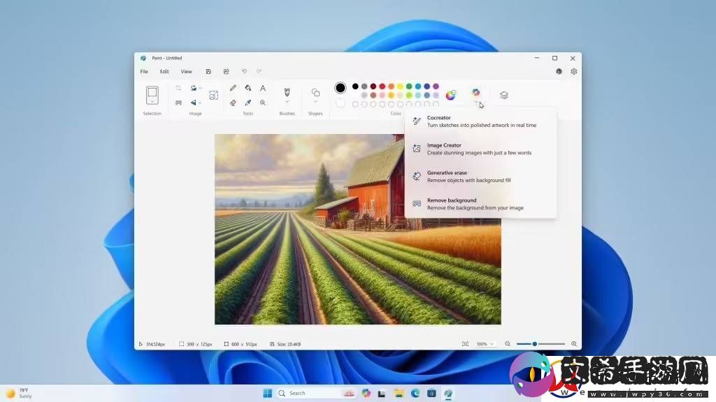716x402 pixels.
Task: Click the Undo arrow
Action: (244, 72)
